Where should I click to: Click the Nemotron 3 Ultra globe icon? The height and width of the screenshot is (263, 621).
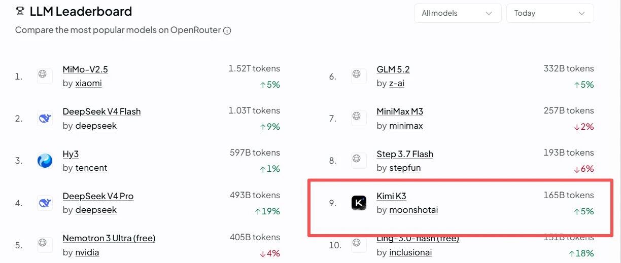pos(45,245)
